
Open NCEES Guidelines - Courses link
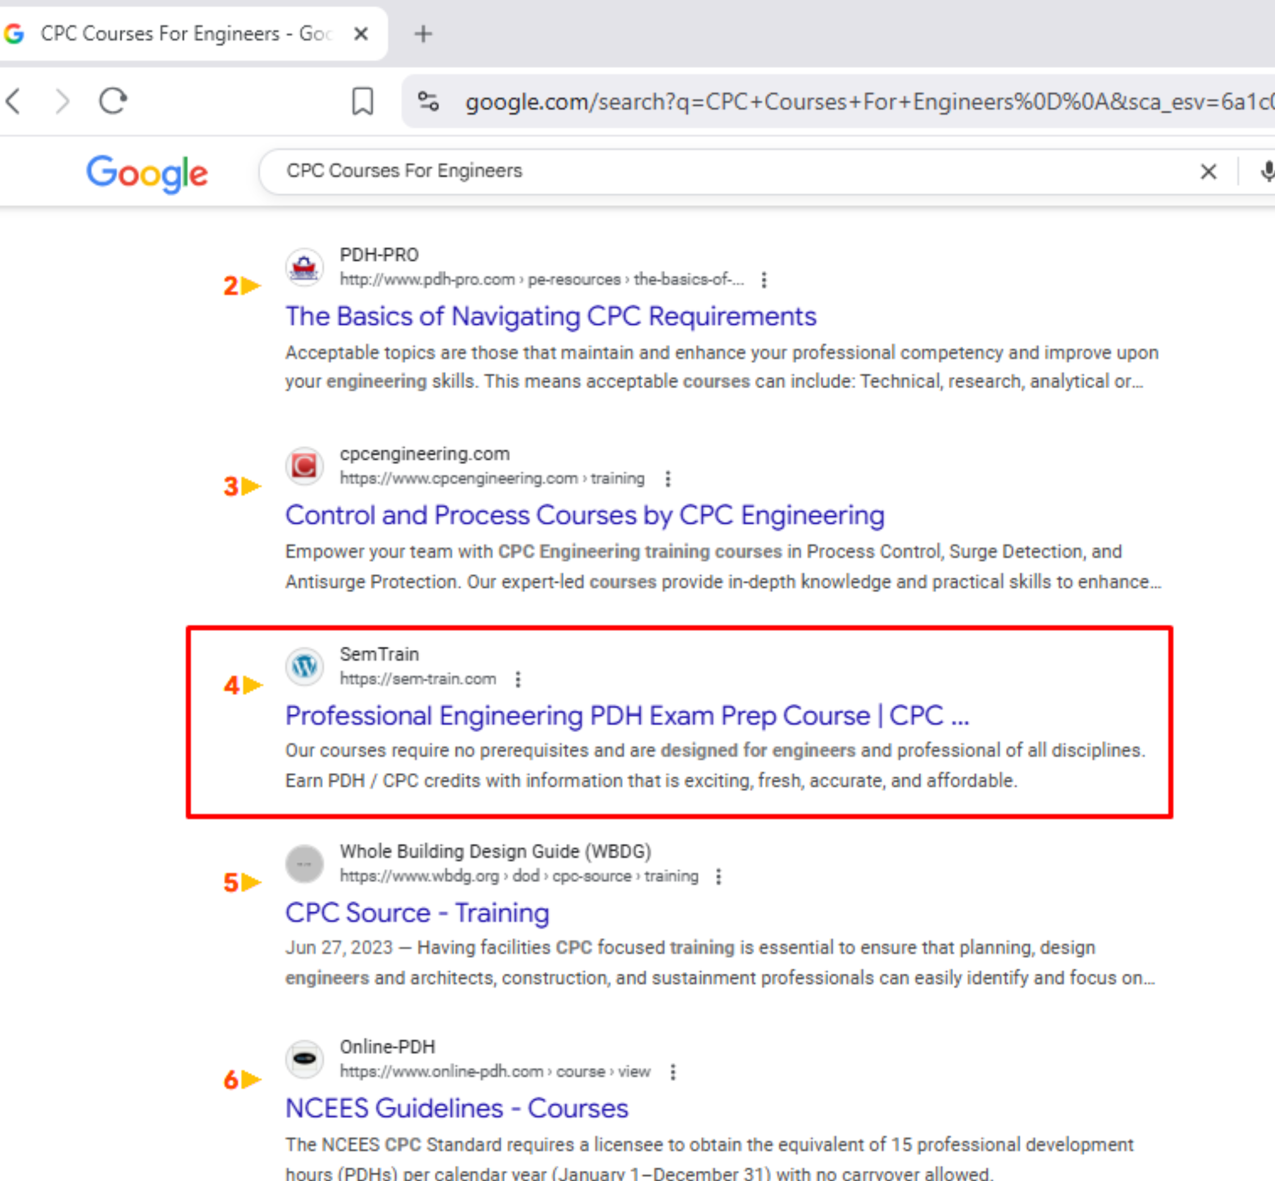pyautogui.click(x=456, y=1108)
